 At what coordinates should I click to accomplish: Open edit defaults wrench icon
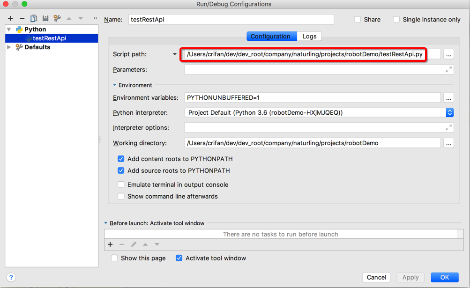pyautogui.click(x=57, y=19)
